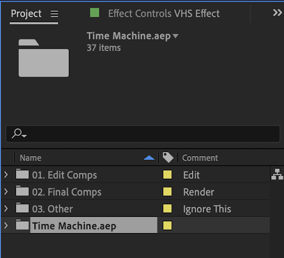Viewport: 284px width, 258px height.
Task: Switch to Effect Controls VHS Effect tab
Action: (164, 13)
